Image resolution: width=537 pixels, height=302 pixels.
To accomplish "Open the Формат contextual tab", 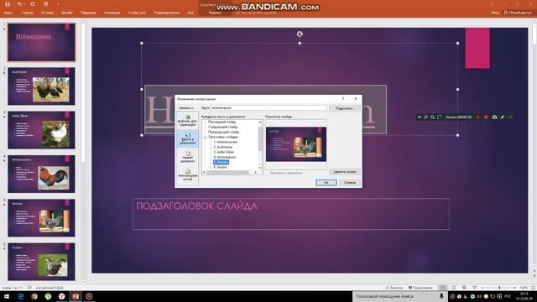I will (x=215, y=13).
